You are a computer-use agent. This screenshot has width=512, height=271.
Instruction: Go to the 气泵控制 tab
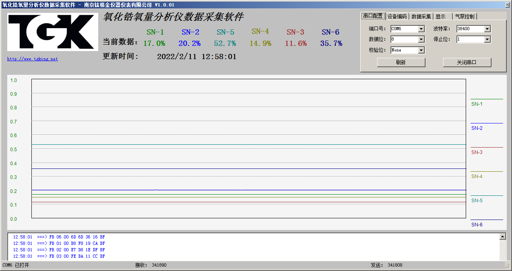(465, 16)
